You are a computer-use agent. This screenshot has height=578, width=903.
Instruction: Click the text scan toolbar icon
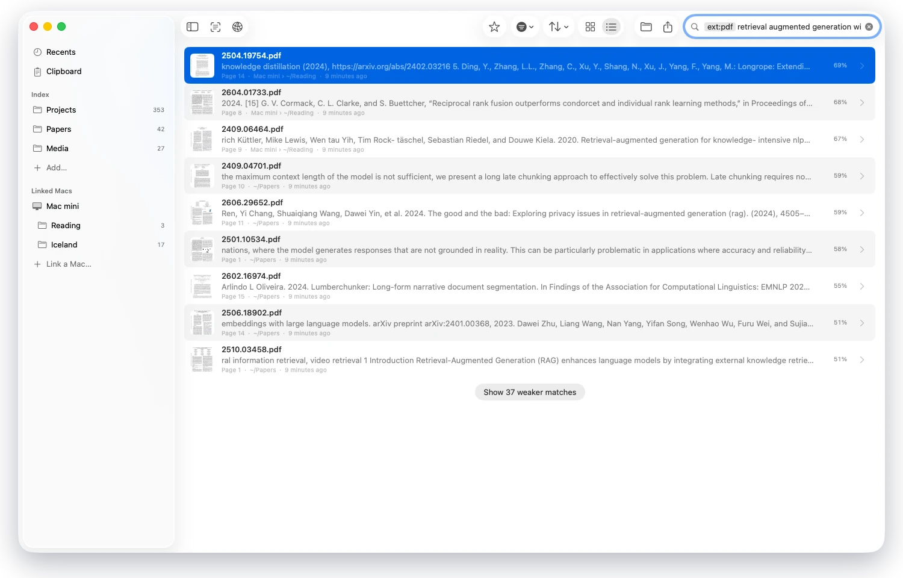(x=216, y=26)
